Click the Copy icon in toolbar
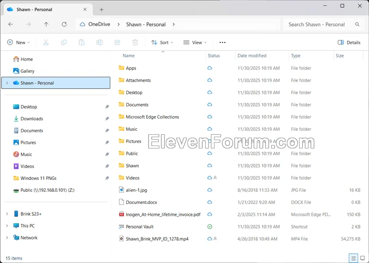 64,43
